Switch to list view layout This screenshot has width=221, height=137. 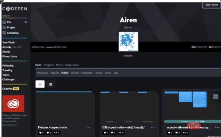pos(51,84)
